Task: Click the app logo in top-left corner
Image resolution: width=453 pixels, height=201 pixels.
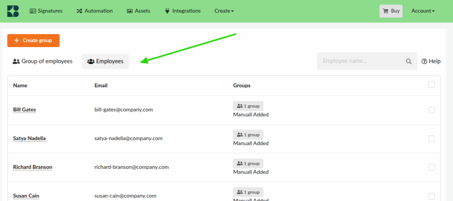Action: click(13, 11)
